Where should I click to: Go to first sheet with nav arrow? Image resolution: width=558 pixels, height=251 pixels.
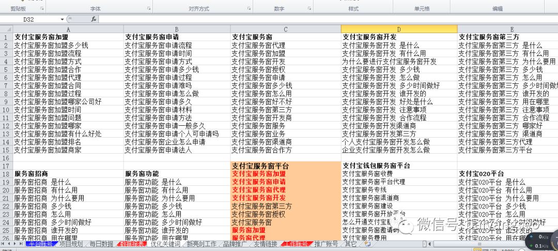(x=3, y=244)
